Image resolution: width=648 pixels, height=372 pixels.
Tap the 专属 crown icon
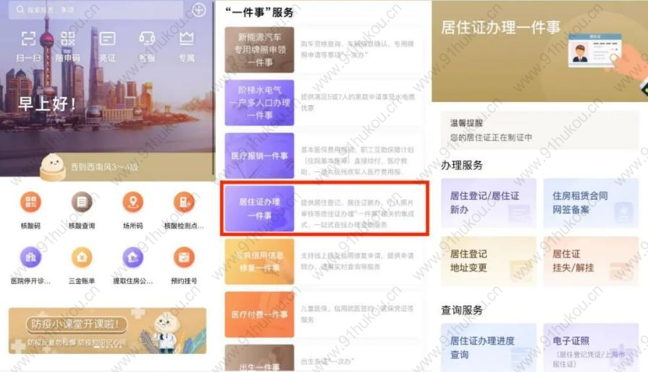(186, 39)
